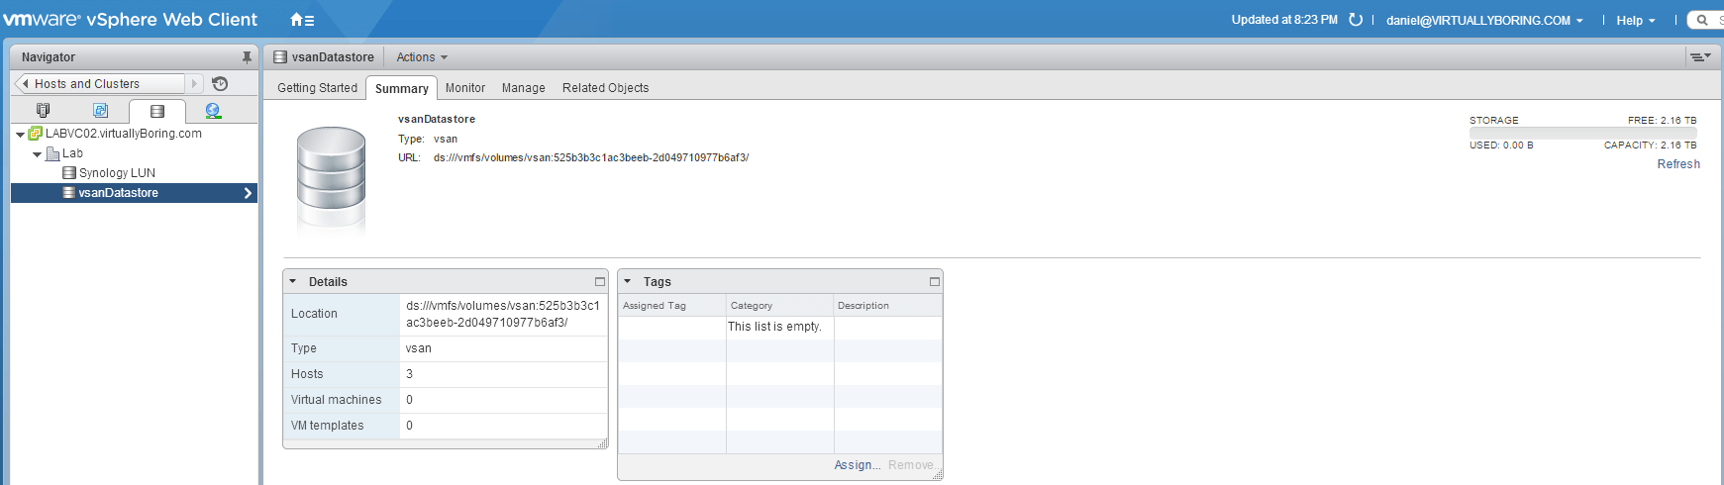Click the large datastore image

click(332, 180)
